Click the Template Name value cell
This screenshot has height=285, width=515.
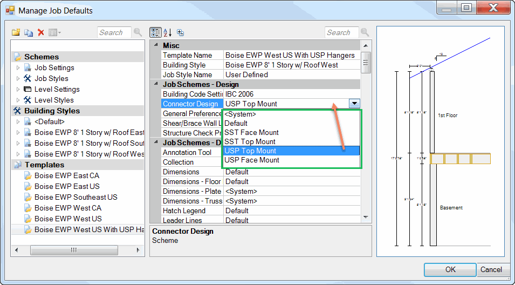pyautogui.click(x=292, y=55)
